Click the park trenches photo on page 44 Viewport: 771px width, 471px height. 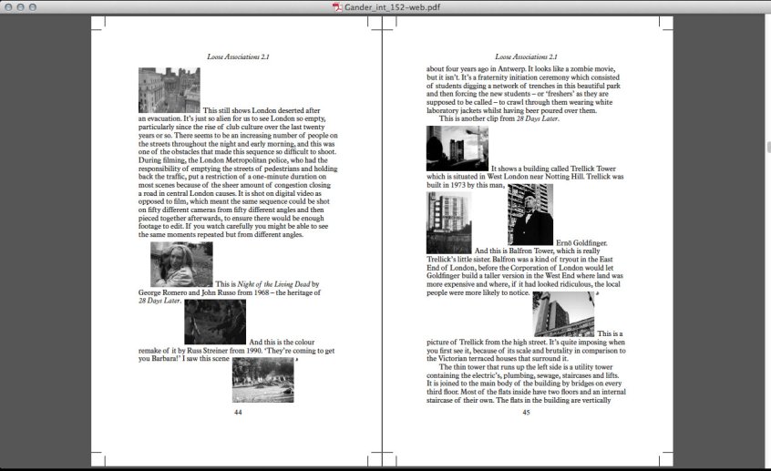tap(263, 380)
